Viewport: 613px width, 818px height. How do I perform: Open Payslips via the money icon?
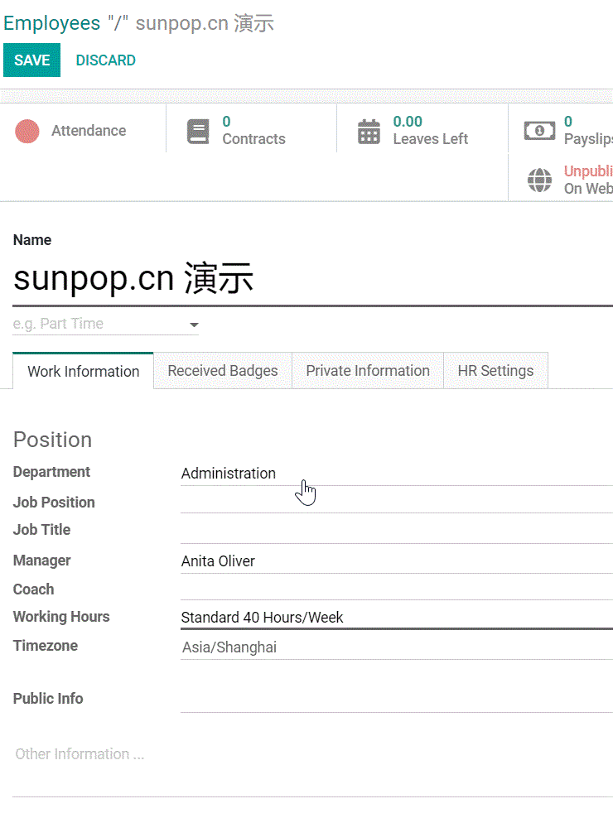(x=539, y=131)
